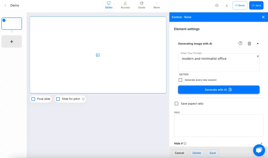This screenshot has height=158, width=268.
Task: Expand Hide if with plus icon
Action: 261,144
